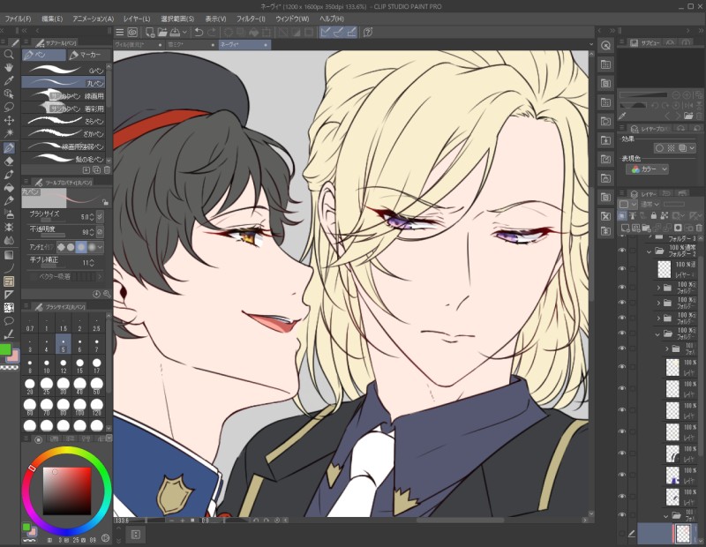Open the expression color カラー dropdown
Viewport: 706px width, 547px height.
tap(647, 169)
